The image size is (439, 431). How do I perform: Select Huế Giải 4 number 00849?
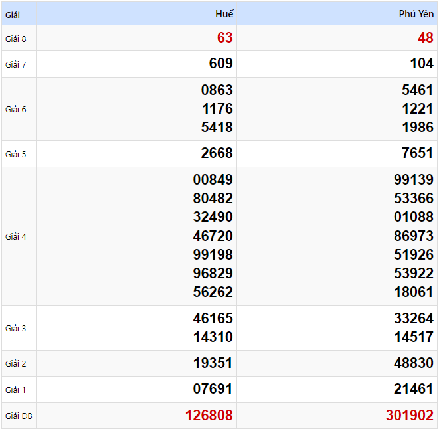coord(213,180)
